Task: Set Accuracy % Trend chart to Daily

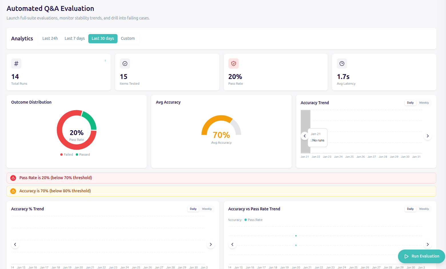Action: (193, 209)
